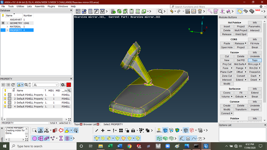Toggle visibility bulb of property 1

5,95
